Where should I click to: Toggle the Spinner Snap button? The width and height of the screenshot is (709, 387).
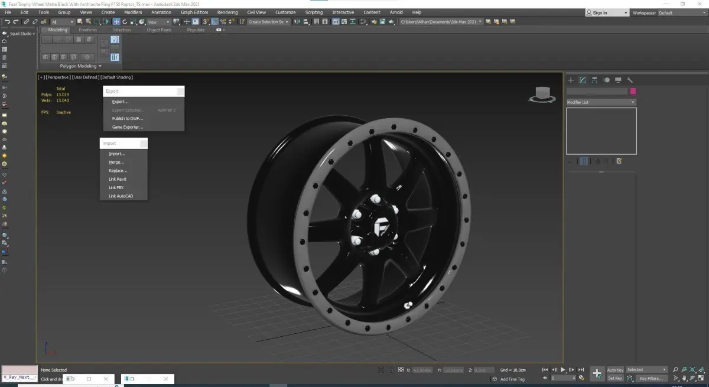(x=231, y=22)
